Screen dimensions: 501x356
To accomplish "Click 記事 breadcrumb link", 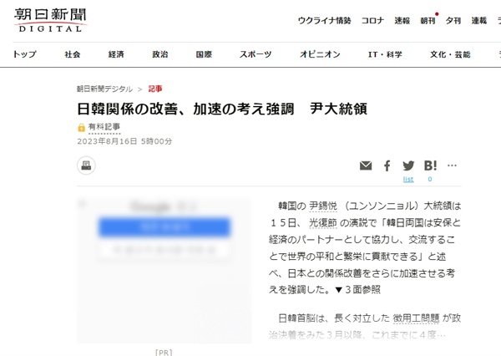I will 155,89.
